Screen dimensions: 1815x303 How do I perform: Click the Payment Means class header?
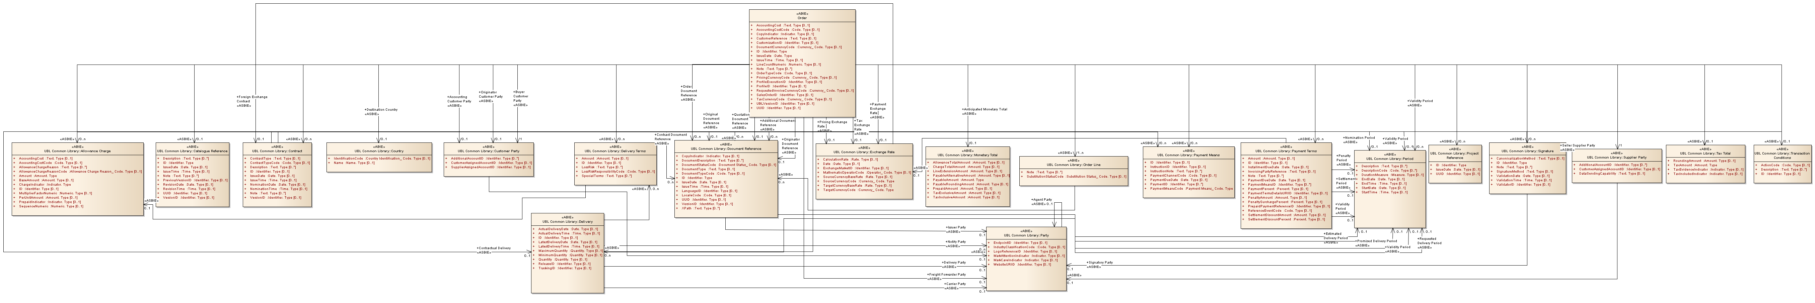point(1188,155)
